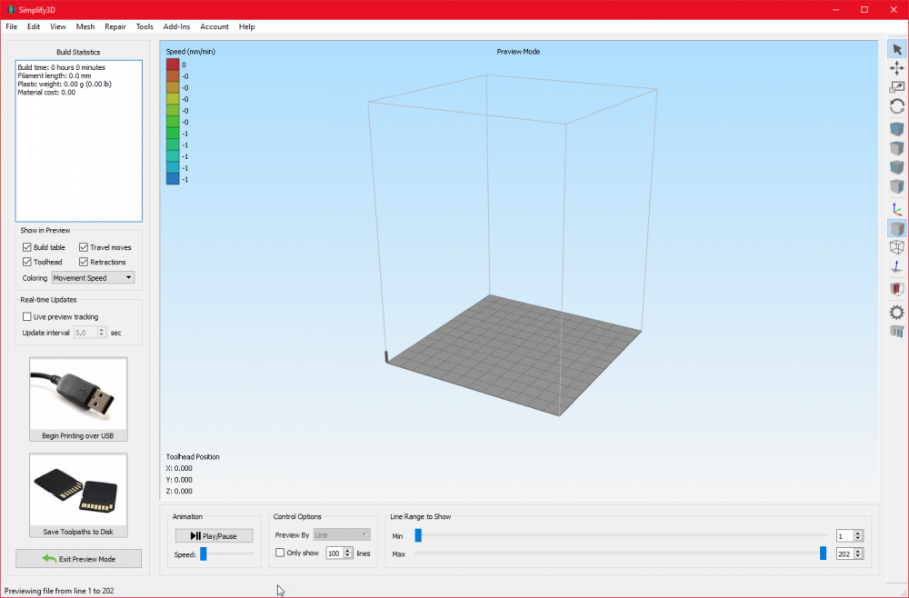
Task: Toggle coordinate axes display icon
Action: tap(897, 209)
